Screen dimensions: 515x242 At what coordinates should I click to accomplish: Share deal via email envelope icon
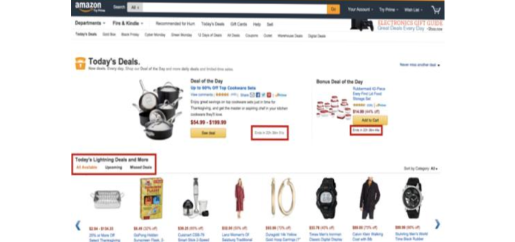[252, 95]
